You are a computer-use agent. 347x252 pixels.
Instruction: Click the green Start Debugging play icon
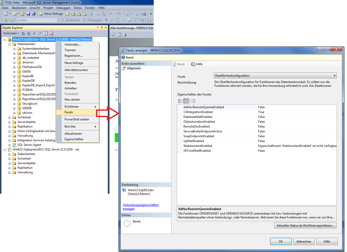pos(151,14)
